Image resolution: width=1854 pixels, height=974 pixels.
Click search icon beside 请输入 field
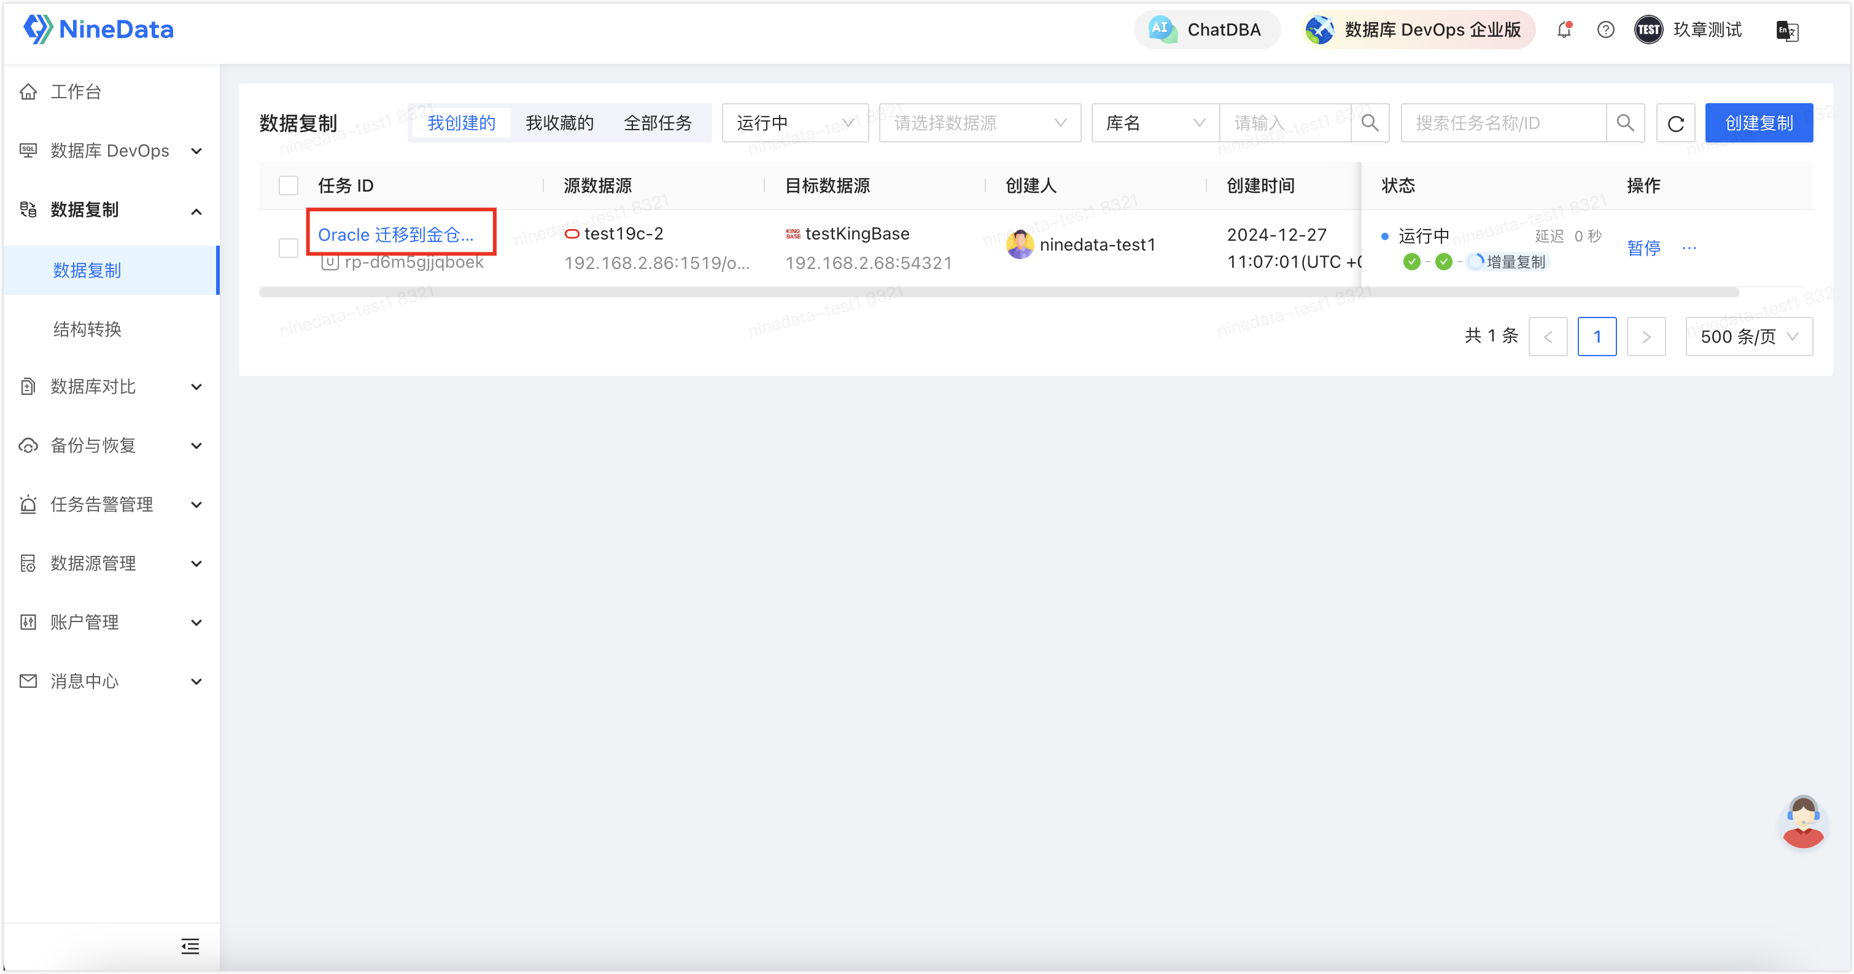pos(1370,123)
